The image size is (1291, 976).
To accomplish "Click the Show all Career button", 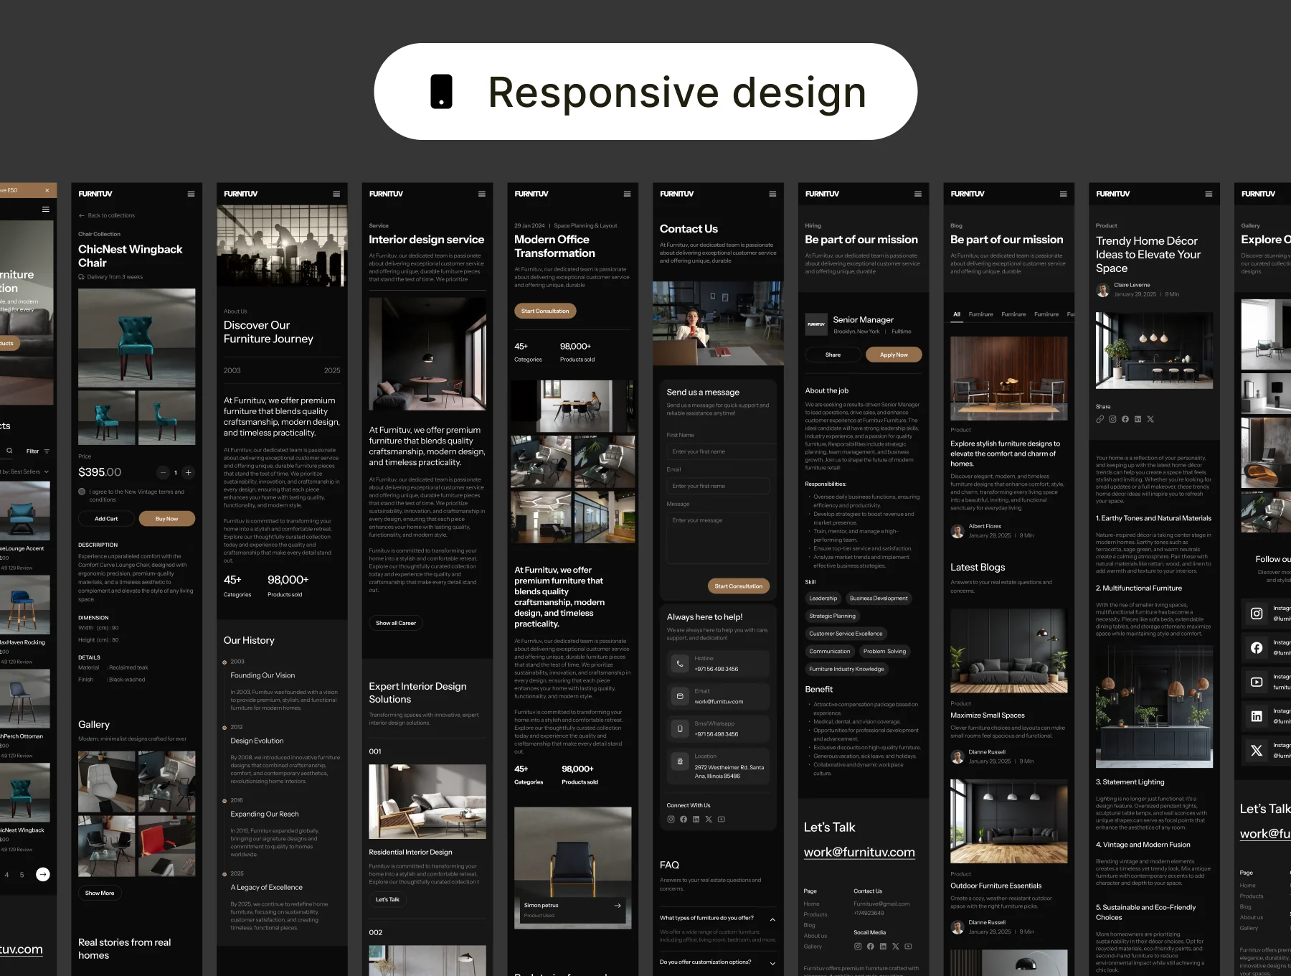I will (396, 623).
